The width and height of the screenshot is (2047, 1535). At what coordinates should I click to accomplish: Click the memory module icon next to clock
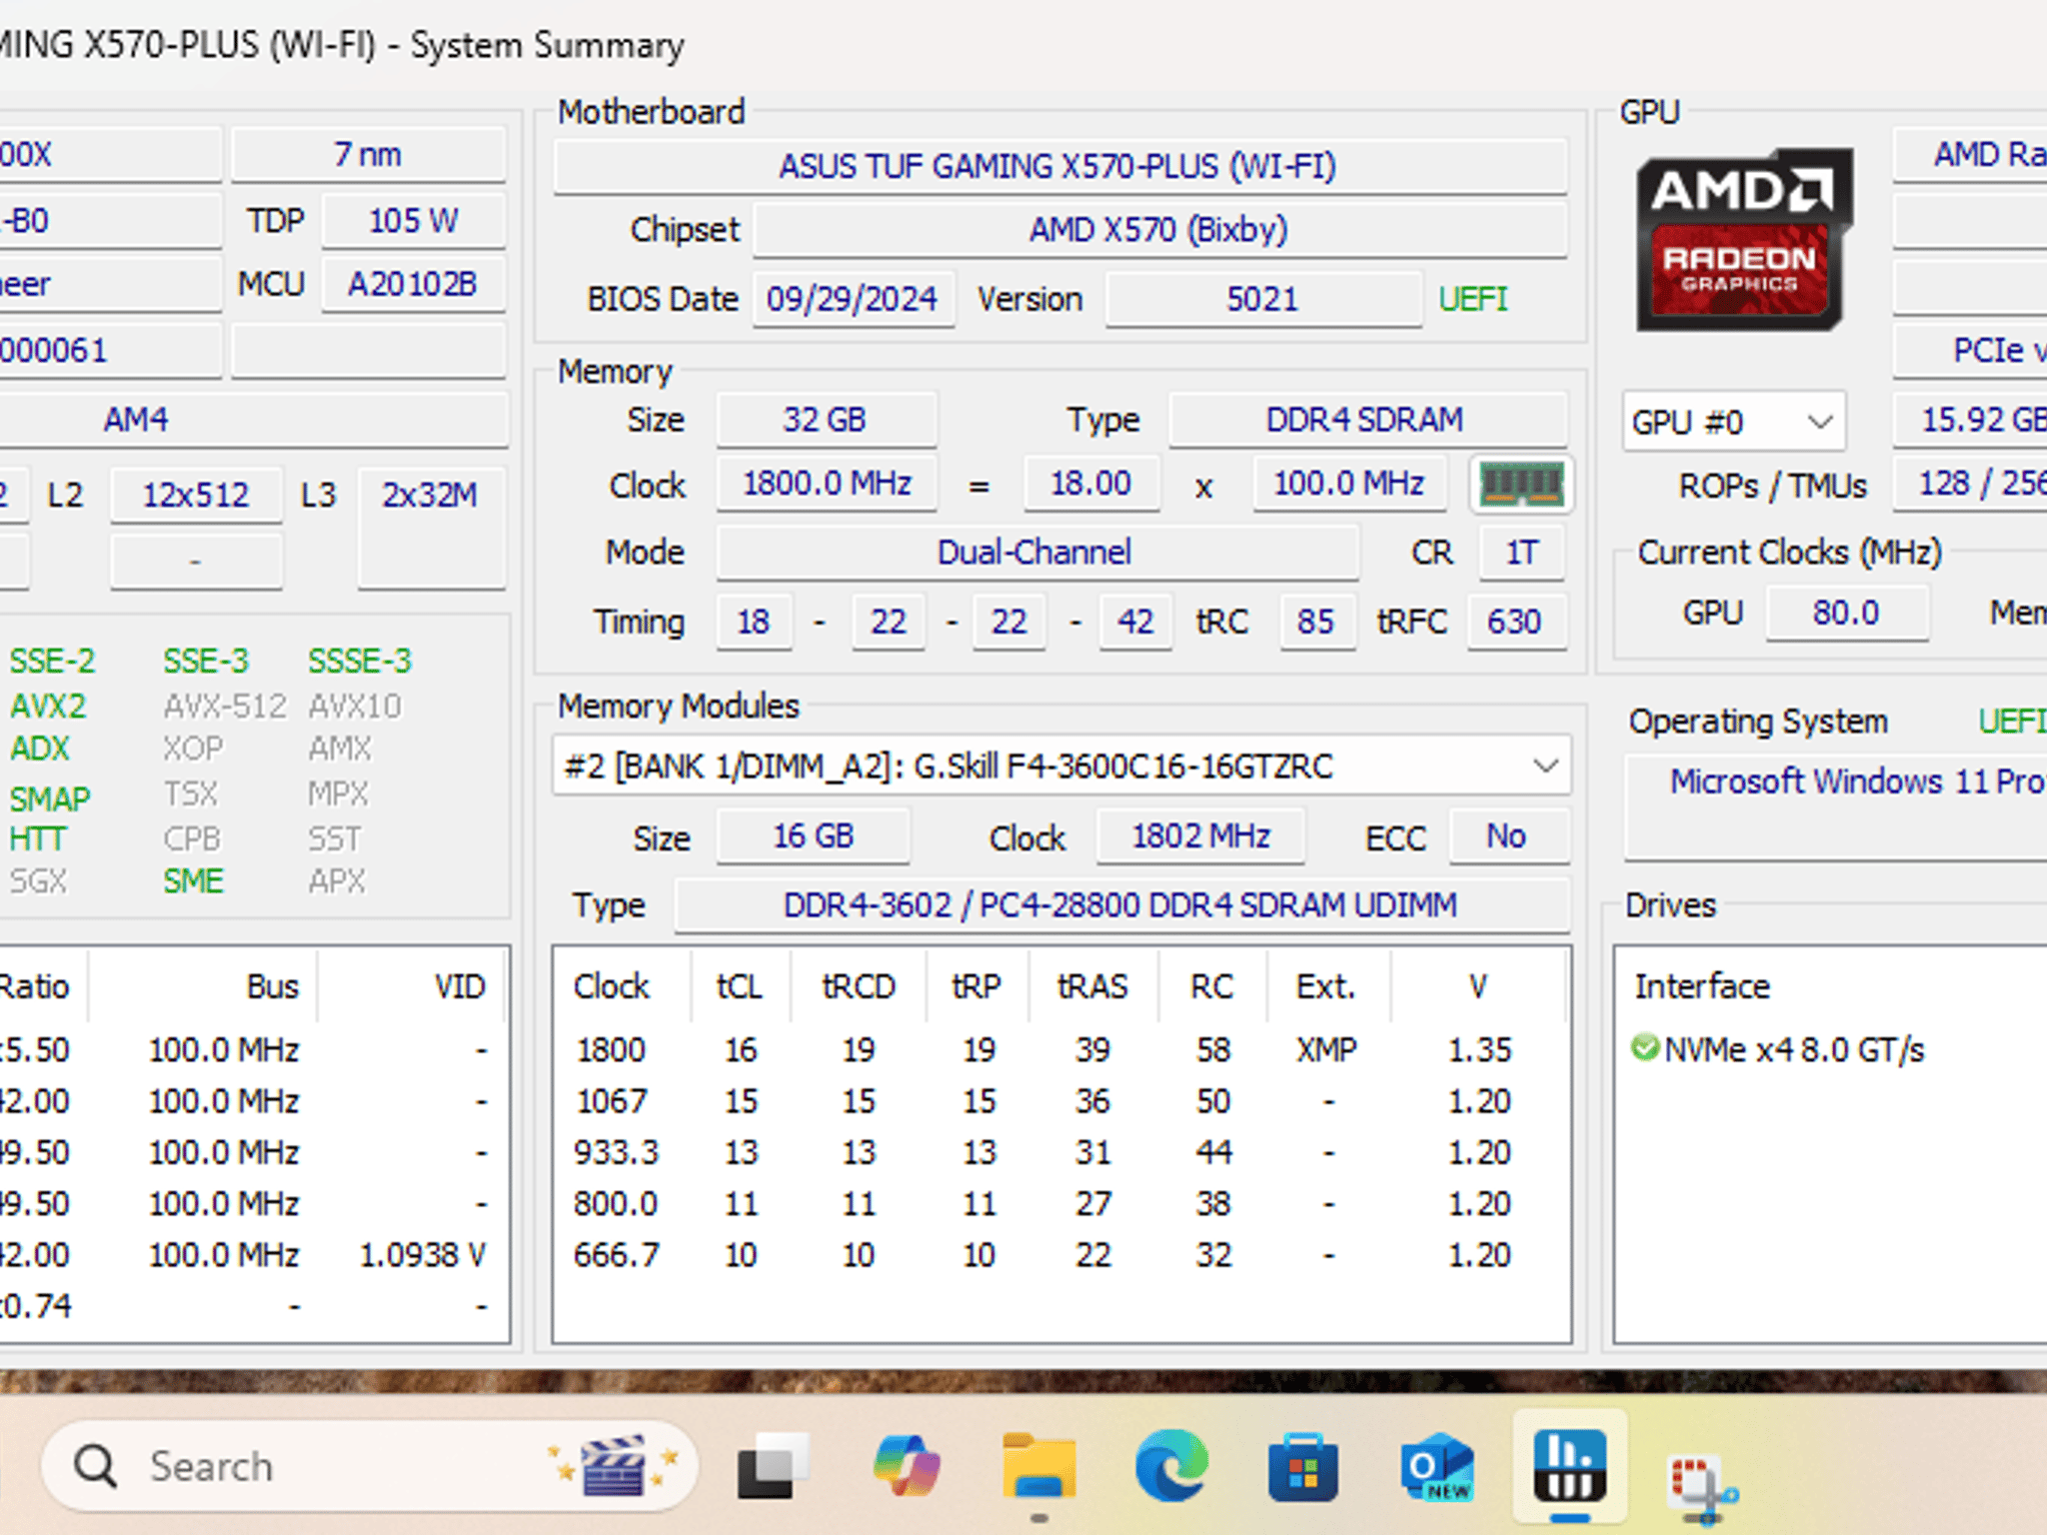pyautogui.click(x=1521, y=485)
